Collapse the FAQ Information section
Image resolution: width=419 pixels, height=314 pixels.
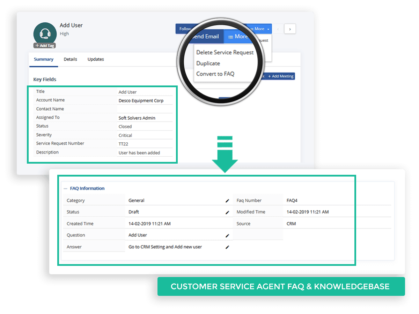(x=65, y=188)
